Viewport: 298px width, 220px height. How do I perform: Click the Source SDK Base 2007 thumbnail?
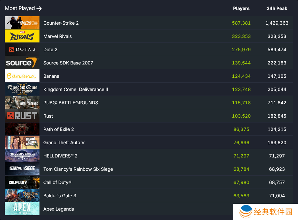22,63
